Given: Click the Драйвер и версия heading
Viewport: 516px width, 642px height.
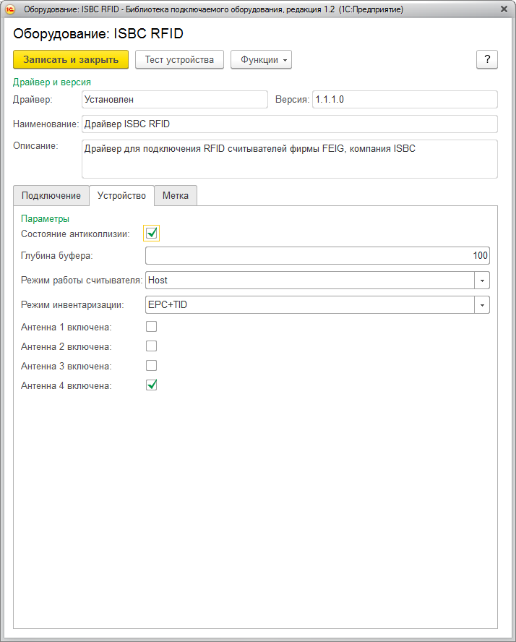Looking at the screenshot, I should (x=52, y=82).
